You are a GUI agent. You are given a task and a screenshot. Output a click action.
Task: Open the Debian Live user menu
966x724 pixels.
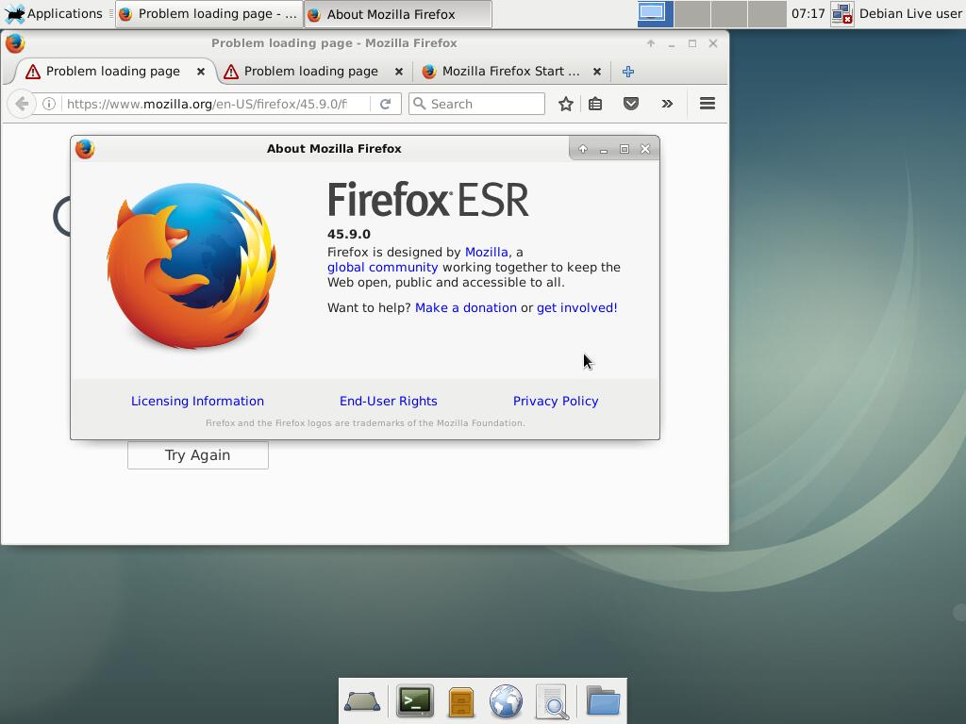(910, 13)
